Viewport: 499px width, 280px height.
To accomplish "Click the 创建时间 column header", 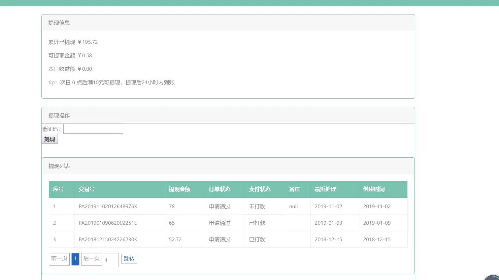I will (374, 189).
